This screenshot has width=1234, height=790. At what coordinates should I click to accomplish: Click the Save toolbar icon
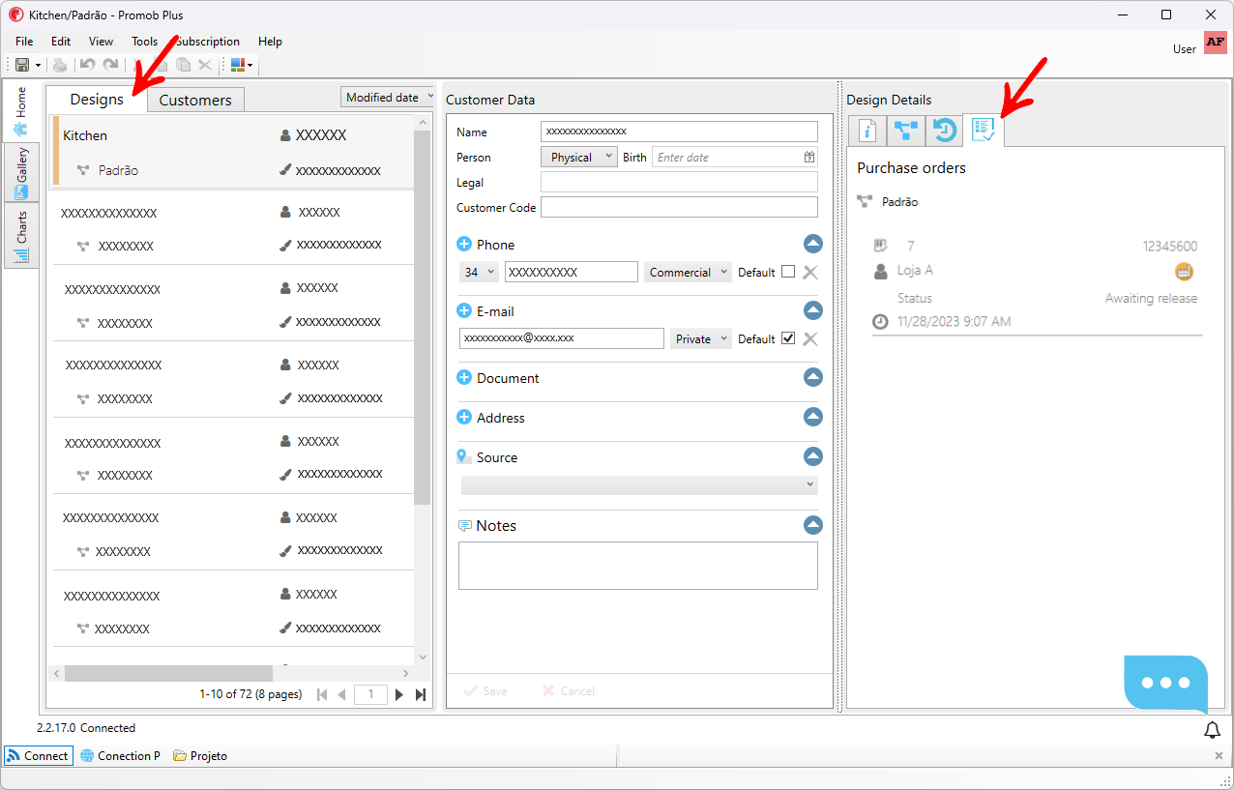[21, 65]
